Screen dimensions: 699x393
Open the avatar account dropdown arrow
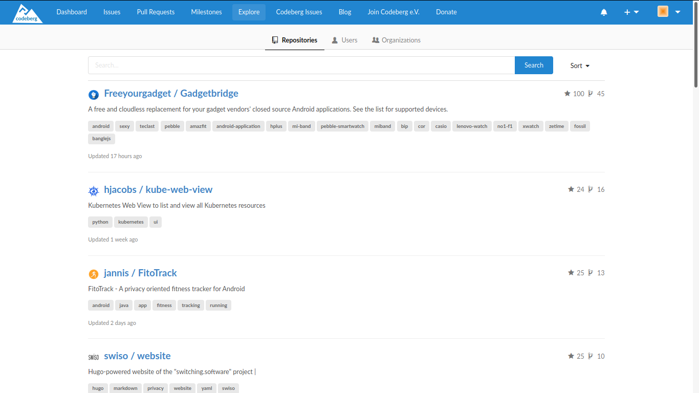click(676, 12)
